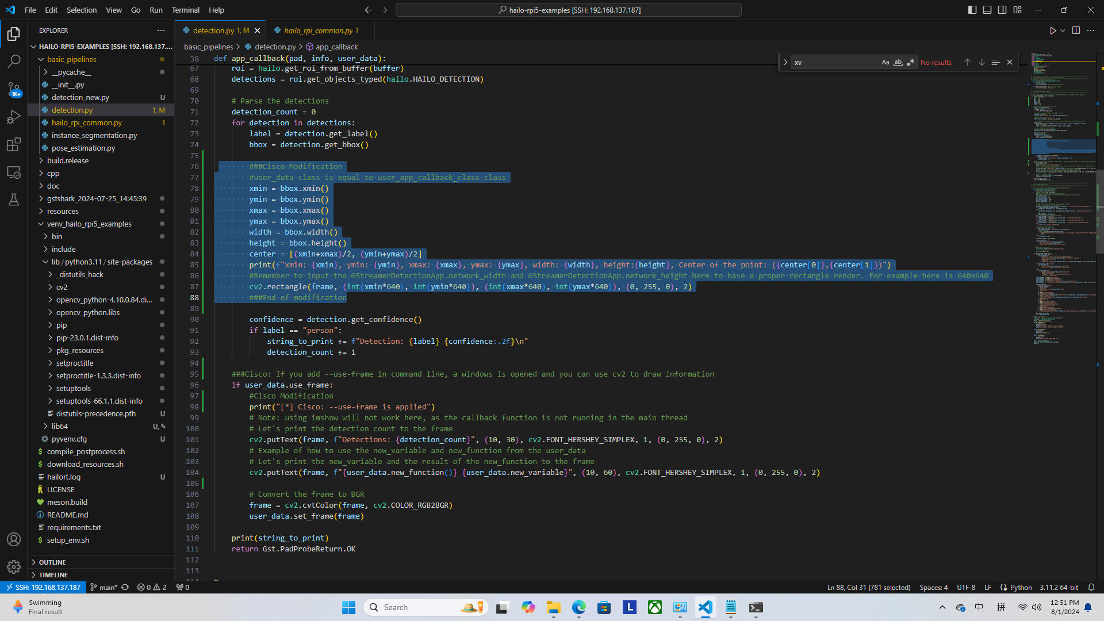Toggle Match Case in find widget
The height and width of the screenshot is (621, 1104).
[x=885, y=62]
